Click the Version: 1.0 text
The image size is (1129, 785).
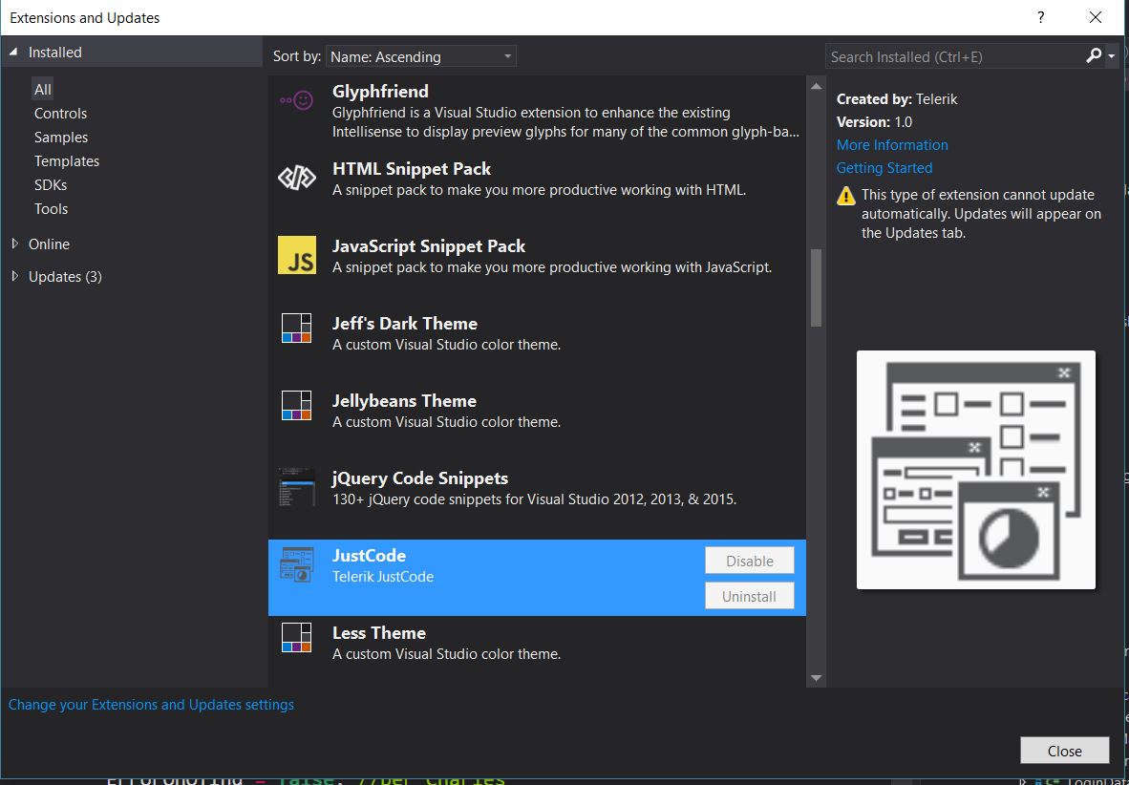[x=874, y=121]
